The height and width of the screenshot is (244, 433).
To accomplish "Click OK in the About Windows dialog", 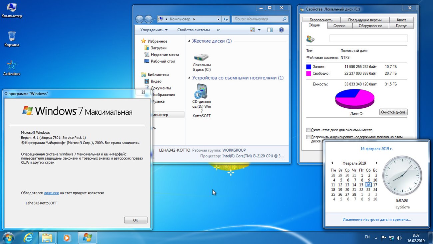I will click(136, 220).
